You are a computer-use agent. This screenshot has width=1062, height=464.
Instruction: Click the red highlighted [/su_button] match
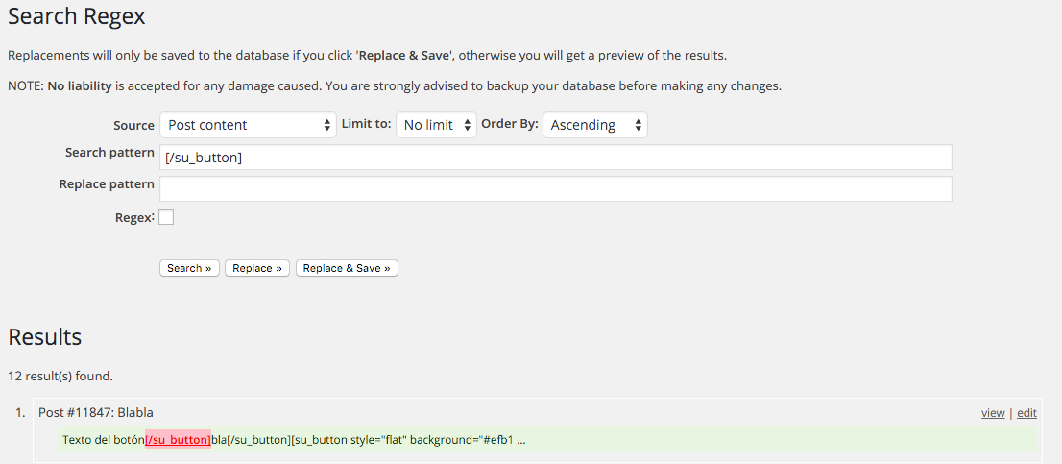(x=178, y=440)
